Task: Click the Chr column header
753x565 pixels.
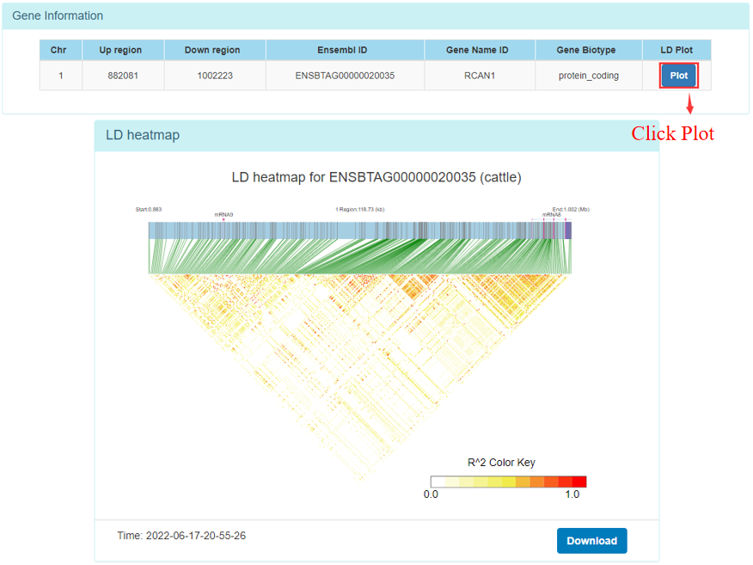Action: click(60, 50)
